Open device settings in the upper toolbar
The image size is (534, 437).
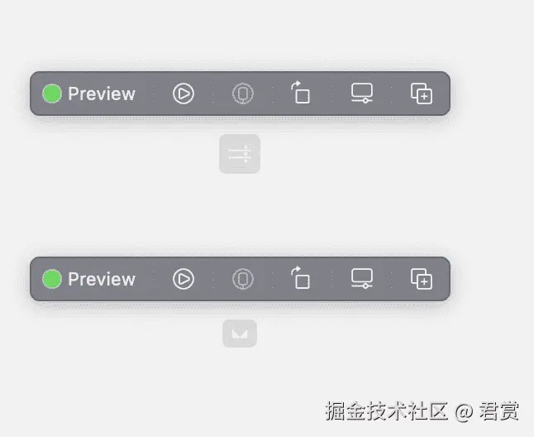click(362, 93)
